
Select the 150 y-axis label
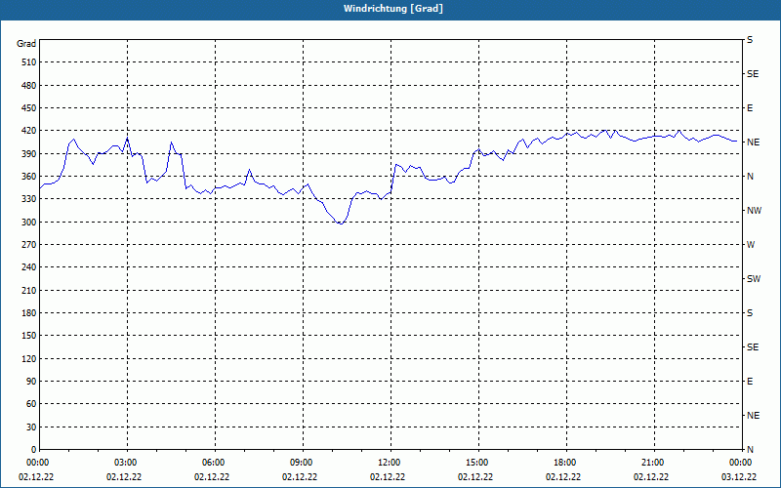pyautogui.click(x=28, y=336)
